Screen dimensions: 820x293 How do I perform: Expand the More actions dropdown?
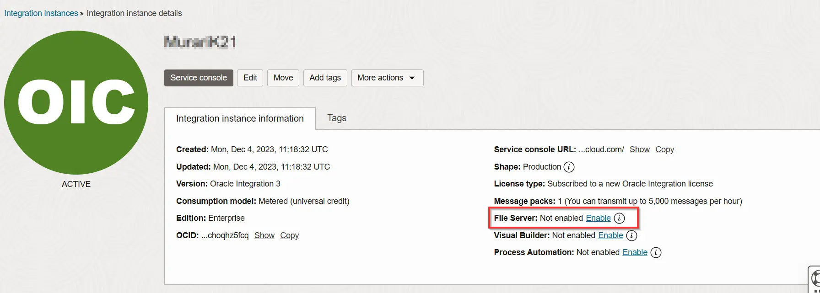387,78
